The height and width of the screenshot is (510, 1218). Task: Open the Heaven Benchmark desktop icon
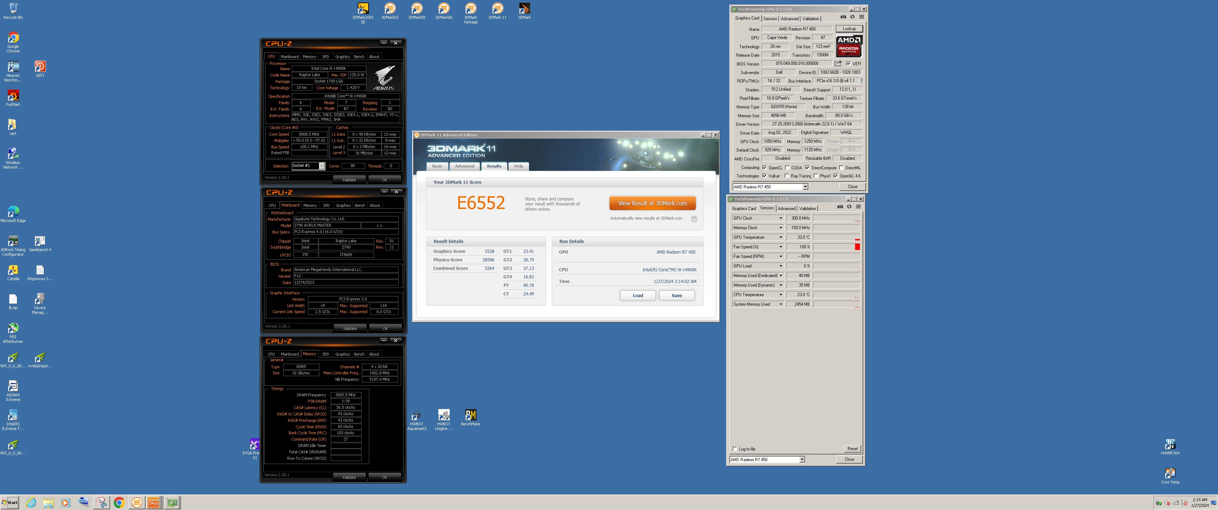point(13,72)
